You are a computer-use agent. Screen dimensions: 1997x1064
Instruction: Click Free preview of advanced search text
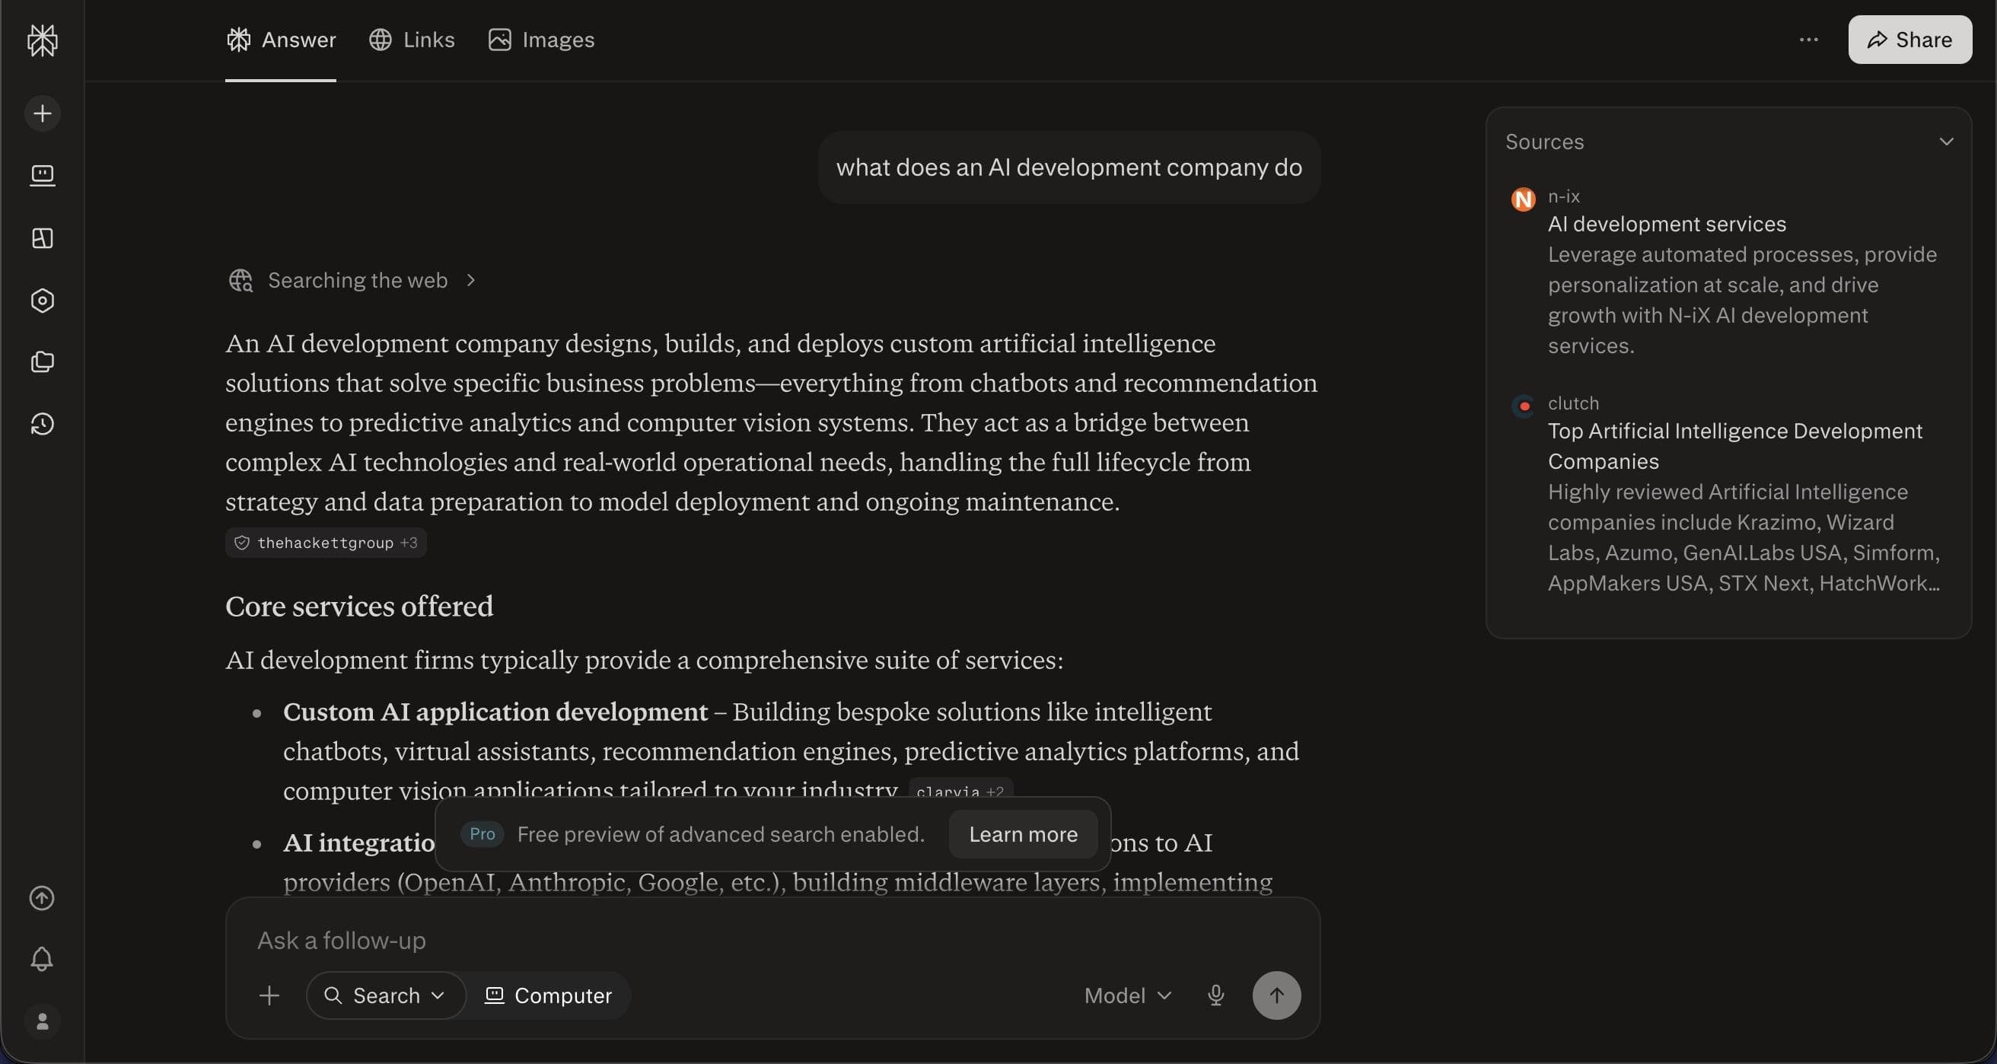(x=721, y=834)
